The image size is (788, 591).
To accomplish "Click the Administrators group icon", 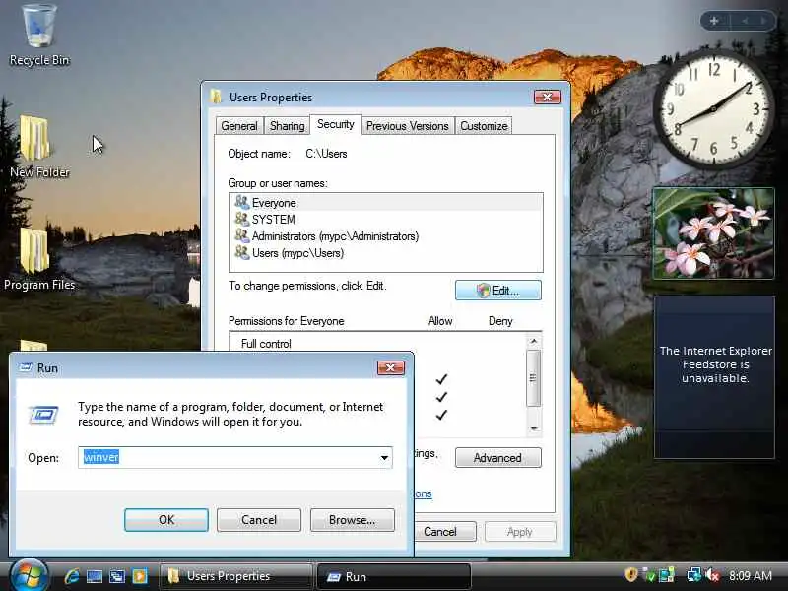I will tap(242, 235).
